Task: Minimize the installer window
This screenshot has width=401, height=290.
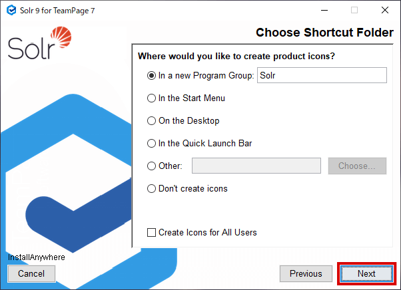Action: [x=324, y=10]
